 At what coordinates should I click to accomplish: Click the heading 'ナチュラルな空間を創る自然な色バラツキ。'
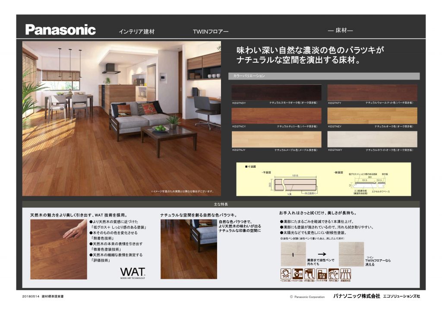(x=199, y=215)
